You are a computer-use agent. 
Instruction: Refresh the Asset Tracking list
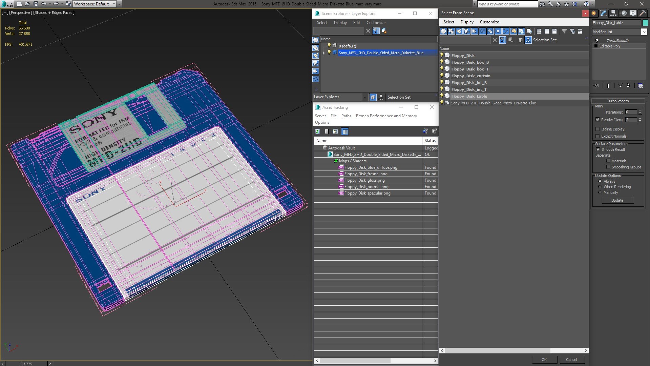(317, 131)
